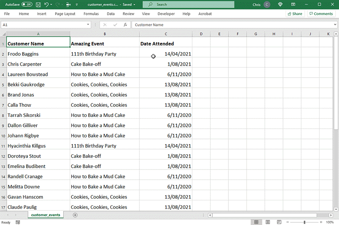The image size is (339, 225).
Task: Click the zoom in plus button
Action: [321, 222]
